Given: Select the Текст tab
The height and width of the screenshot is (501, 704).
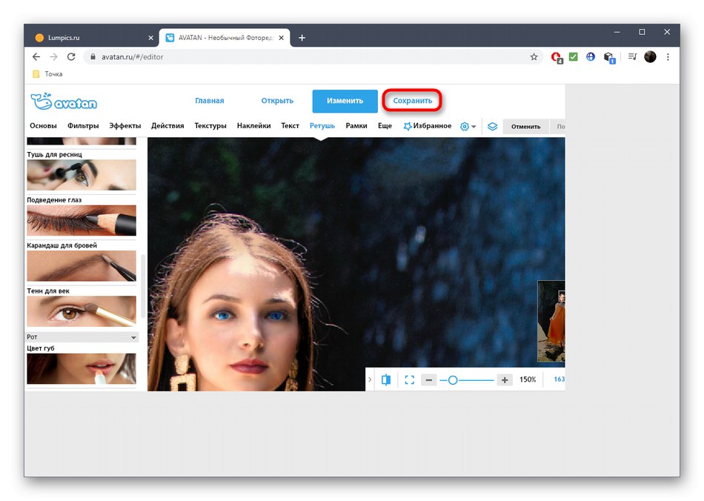Looking at the screenshot, I should [x=290, y=126].
